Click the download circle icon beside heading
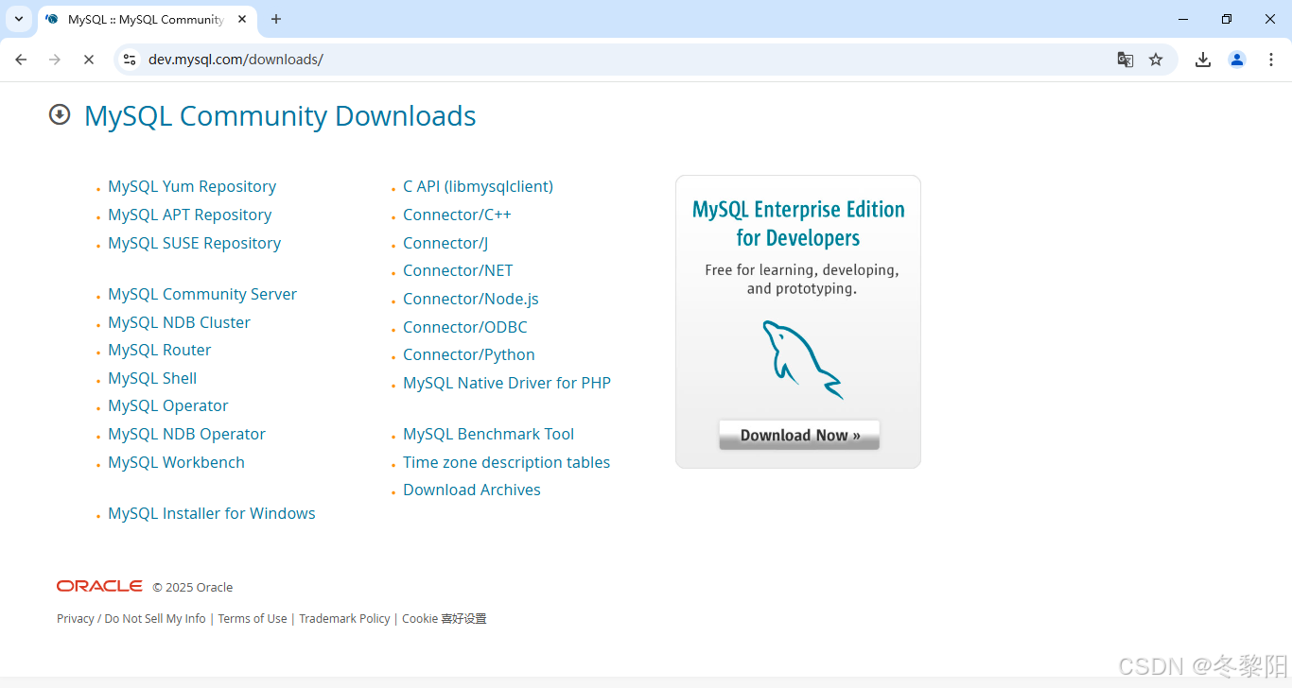Viewport: 1292px width, 688px height. pyautogui.click(x=60, y=115)
